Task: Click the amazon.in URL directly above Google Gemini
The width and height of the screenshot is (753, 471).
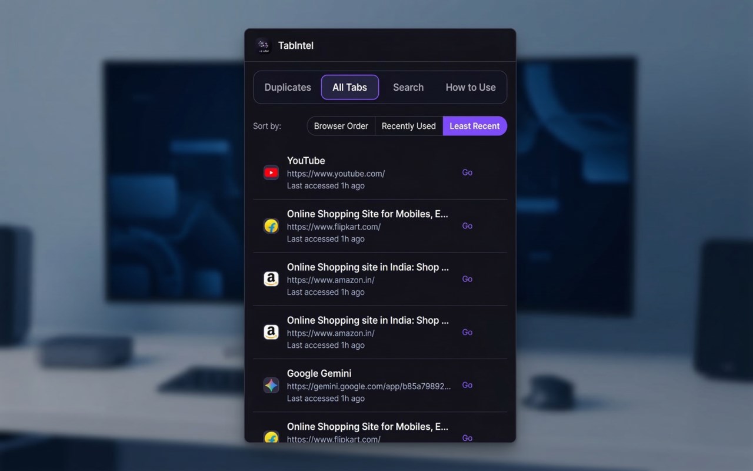Action: [331, 333]
